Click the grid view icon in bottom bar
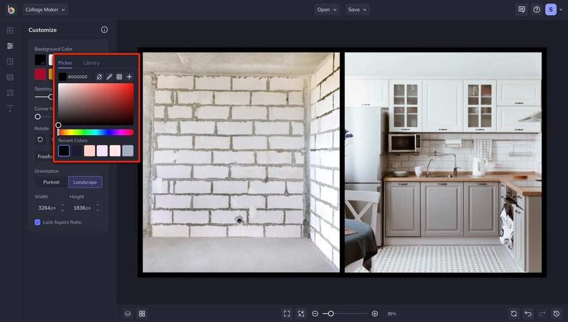Image resolution: width=568 pixels, height=322 pixels. tap(142, 314)
